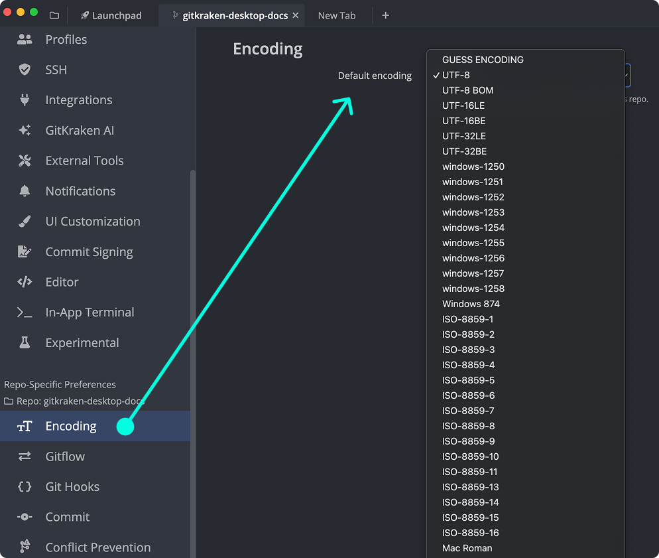The image size is (659, 558).
Task: Pick windows-1252 encoding option
Action: 473,197
